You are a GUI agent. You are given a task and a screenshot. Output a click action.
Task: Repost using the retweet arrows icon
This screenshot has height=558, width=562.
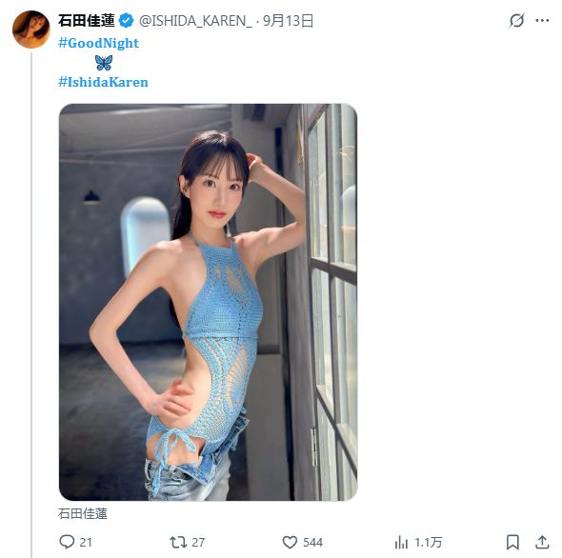click(x=178, y=542)
